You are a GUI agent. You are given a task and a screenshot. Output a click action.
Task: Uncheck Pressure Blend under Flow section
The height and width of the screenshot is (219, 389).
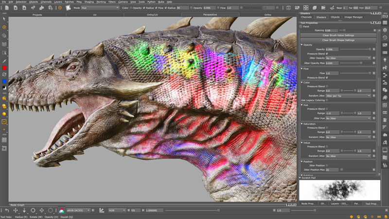(x=327, y=77)
